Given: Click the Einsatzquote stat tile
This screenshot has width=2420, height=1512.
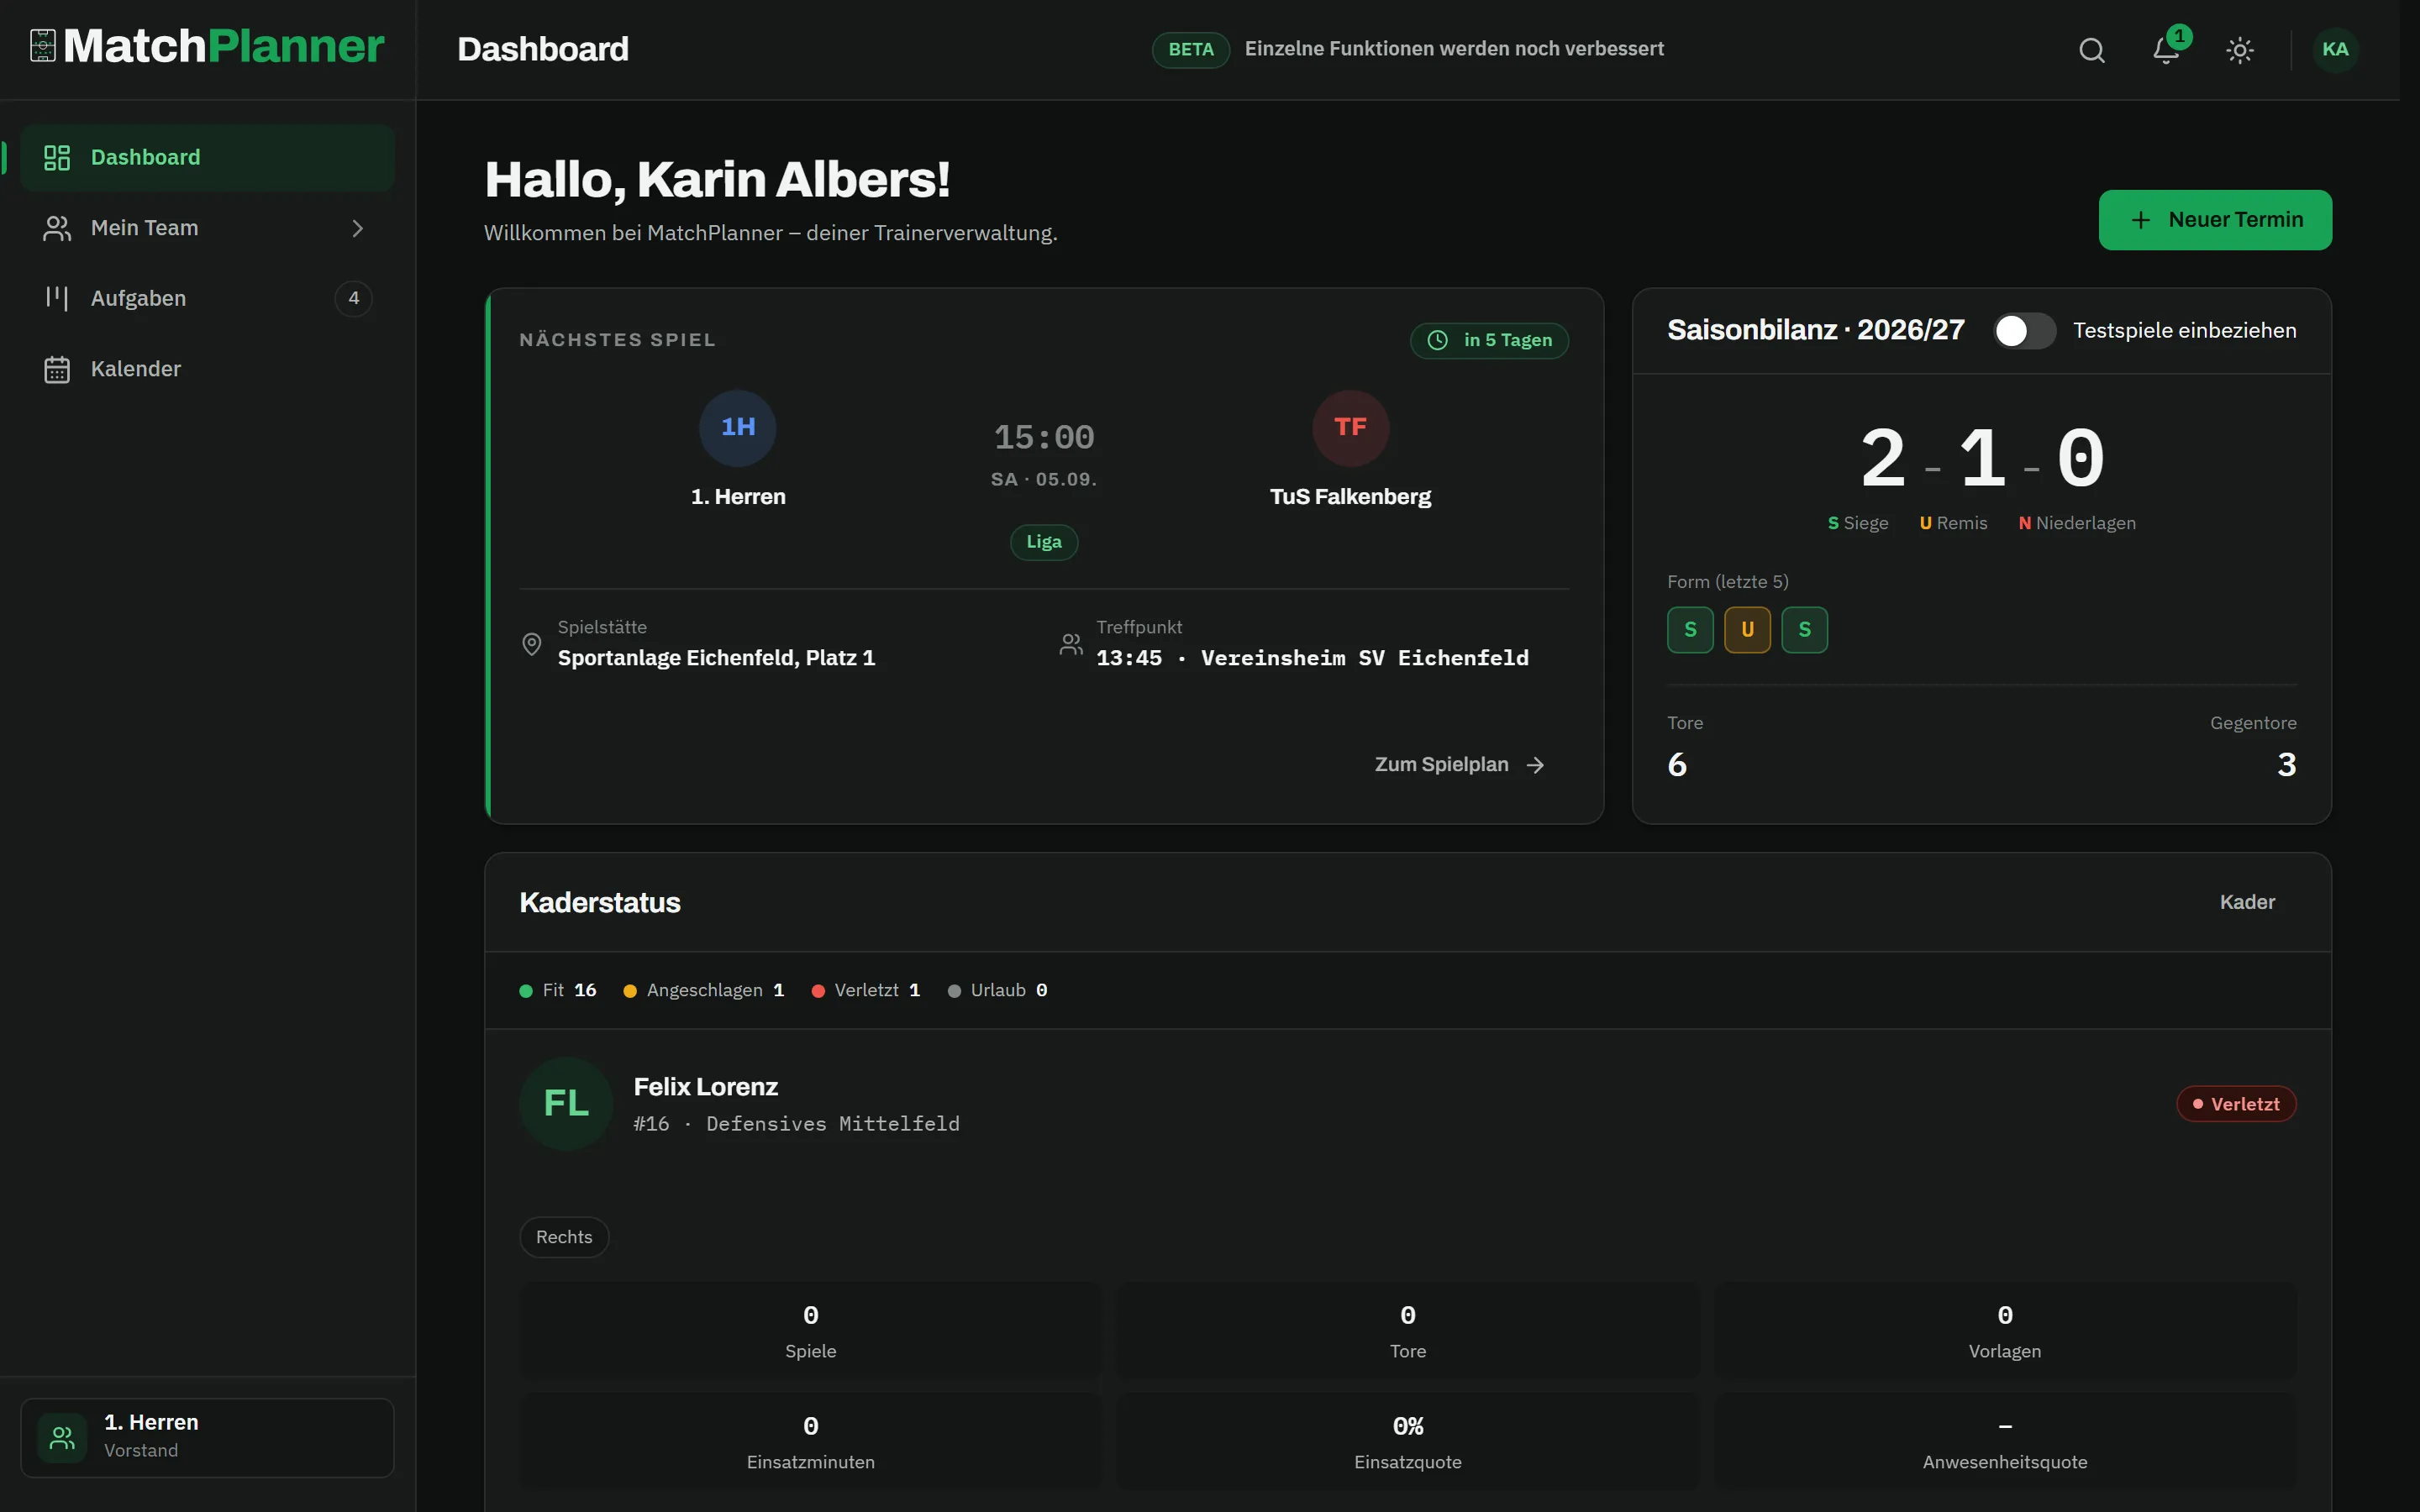Looking at the screenshot, I should pyautogui.click(x=1407, y=1442).
